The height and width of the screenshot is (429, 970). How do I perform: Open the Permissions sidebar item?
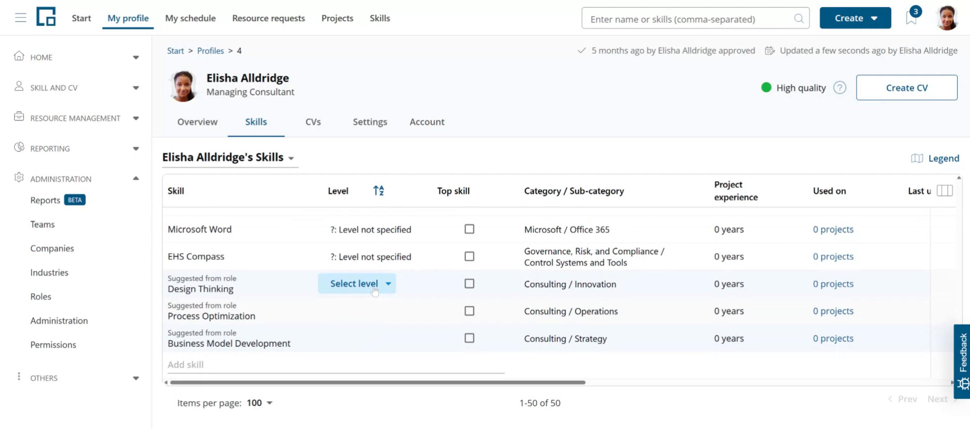tap(53, 344)
